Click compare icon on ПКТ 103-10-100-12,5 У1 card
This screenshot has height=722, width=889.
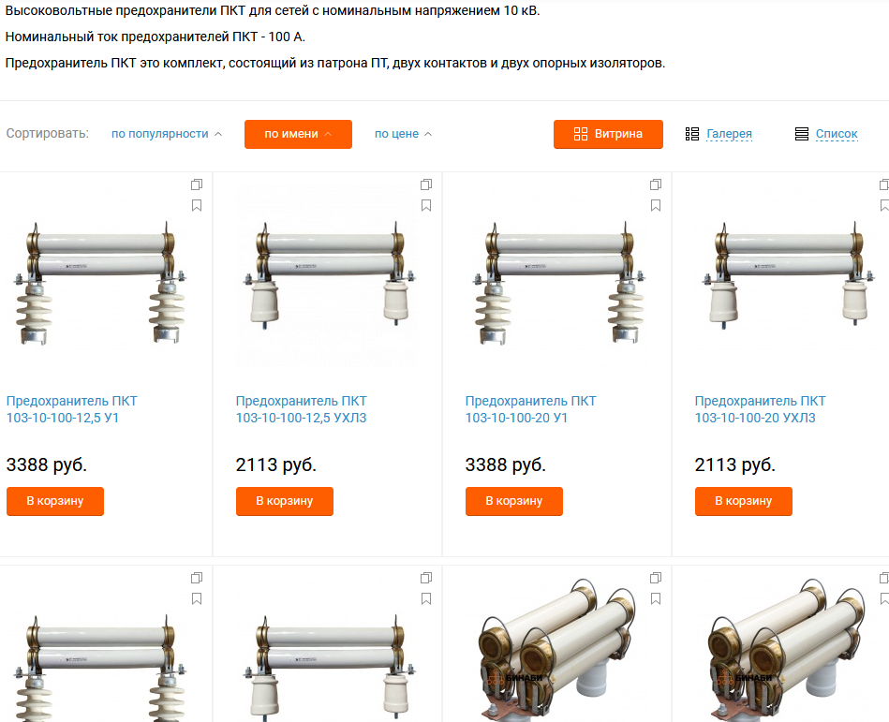pyautogui.click(x=197, y=184)
